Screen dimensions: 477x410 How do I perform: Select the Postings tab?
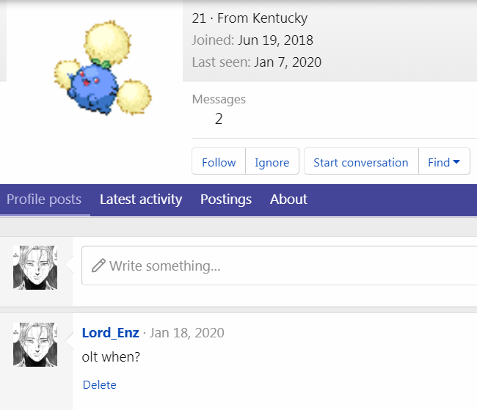tap(226, 199)
